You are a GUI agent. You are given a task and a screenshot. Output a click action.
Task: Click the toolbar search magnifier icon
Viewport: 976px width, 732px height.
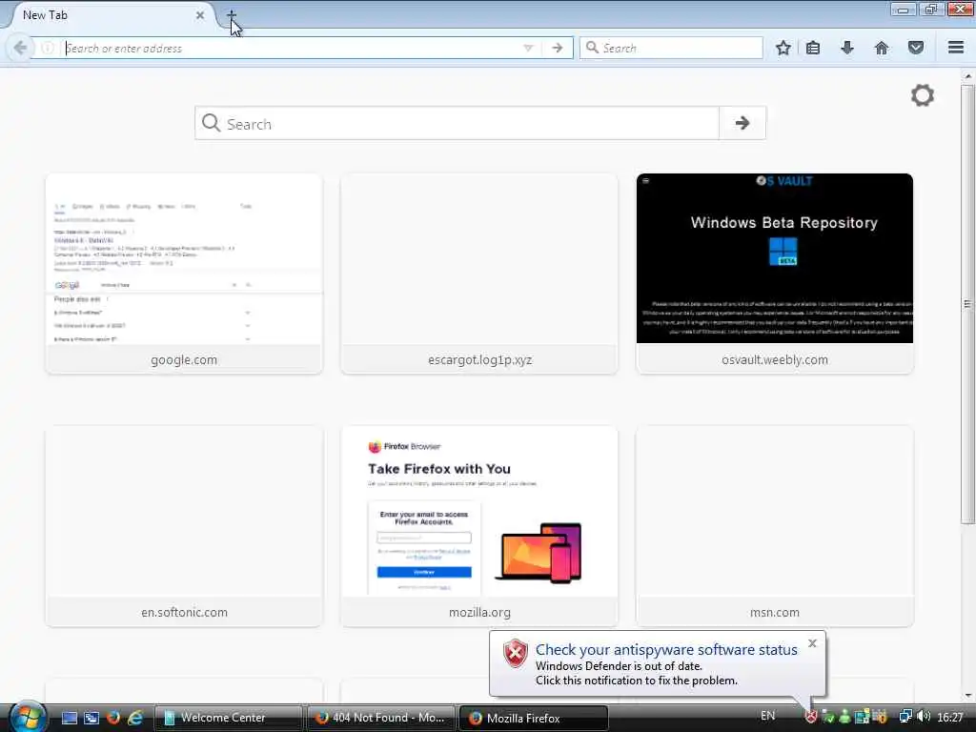593,48
